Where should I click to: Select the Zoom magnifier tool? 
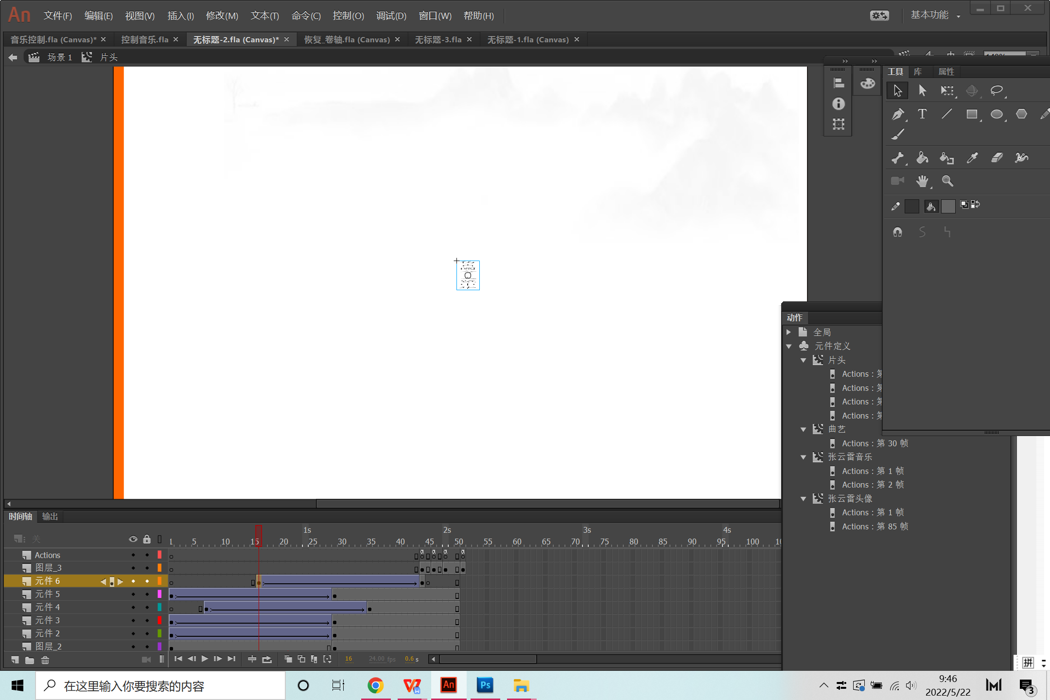pos(947,181)
